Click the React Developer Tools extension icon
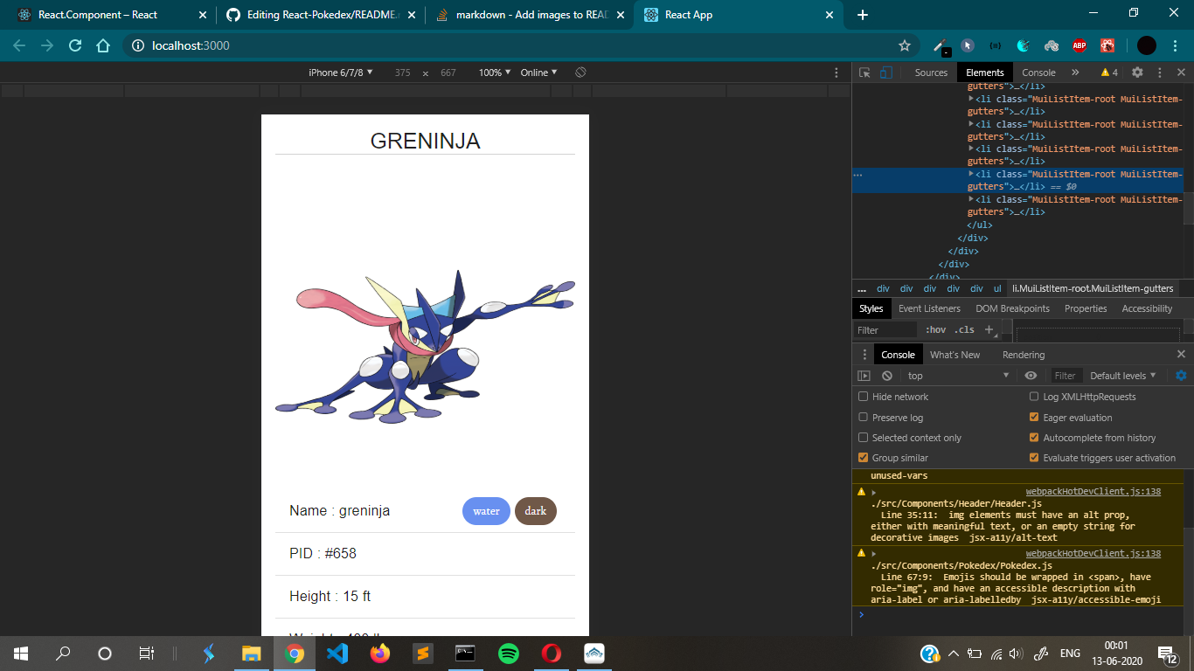Viewport: 1194px width, 671px height. click(x=1107, y=45)
